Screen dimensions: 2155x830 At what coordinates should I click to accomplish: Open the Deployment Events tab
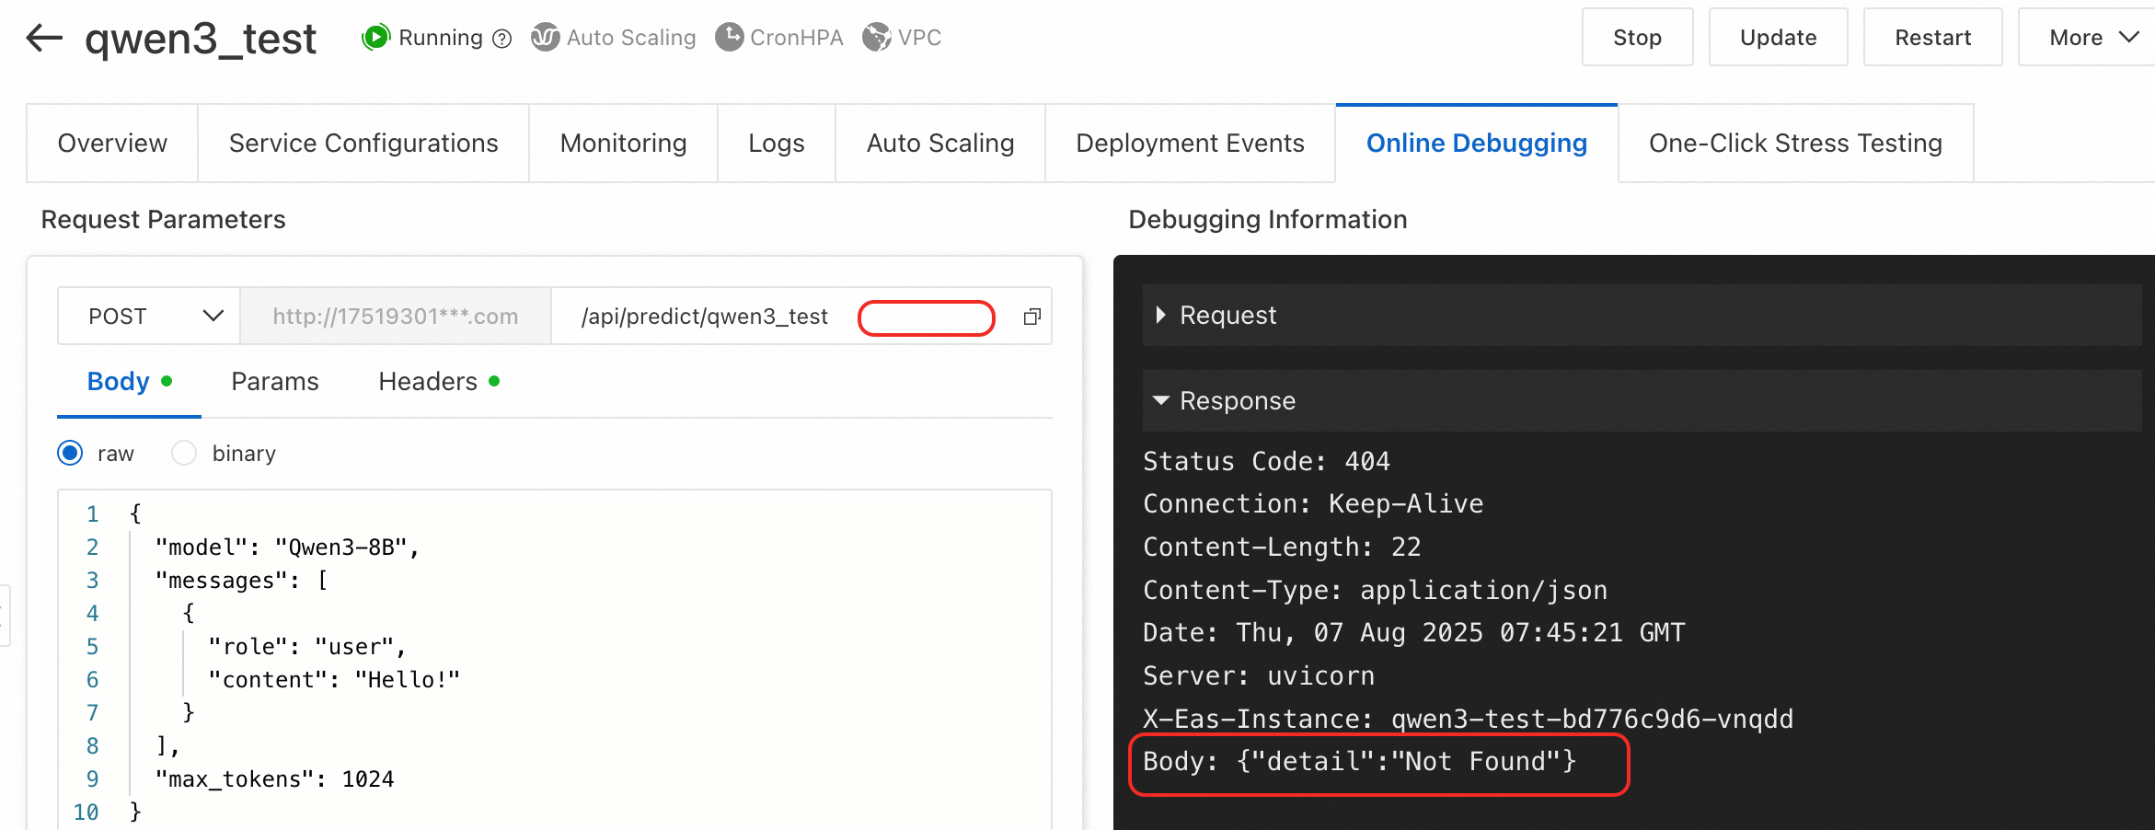coord(1190,144)
